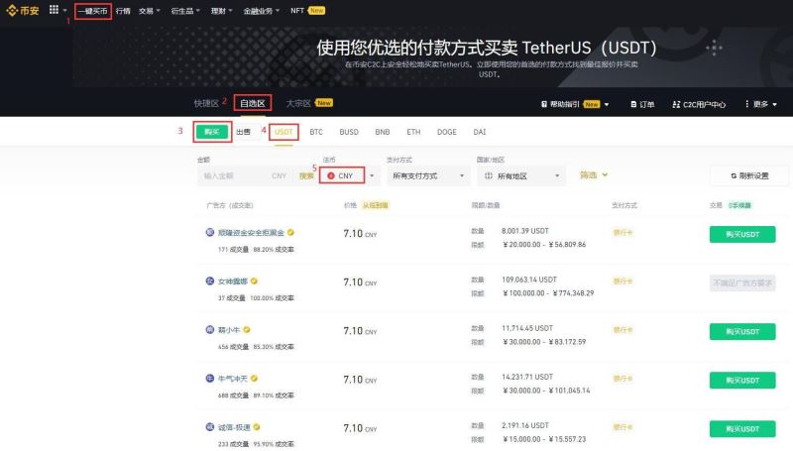This screenshot has height=451, width=793.
Task: Open the 更多 more menu
Action: pyautogui.click(x=760, y=104)
